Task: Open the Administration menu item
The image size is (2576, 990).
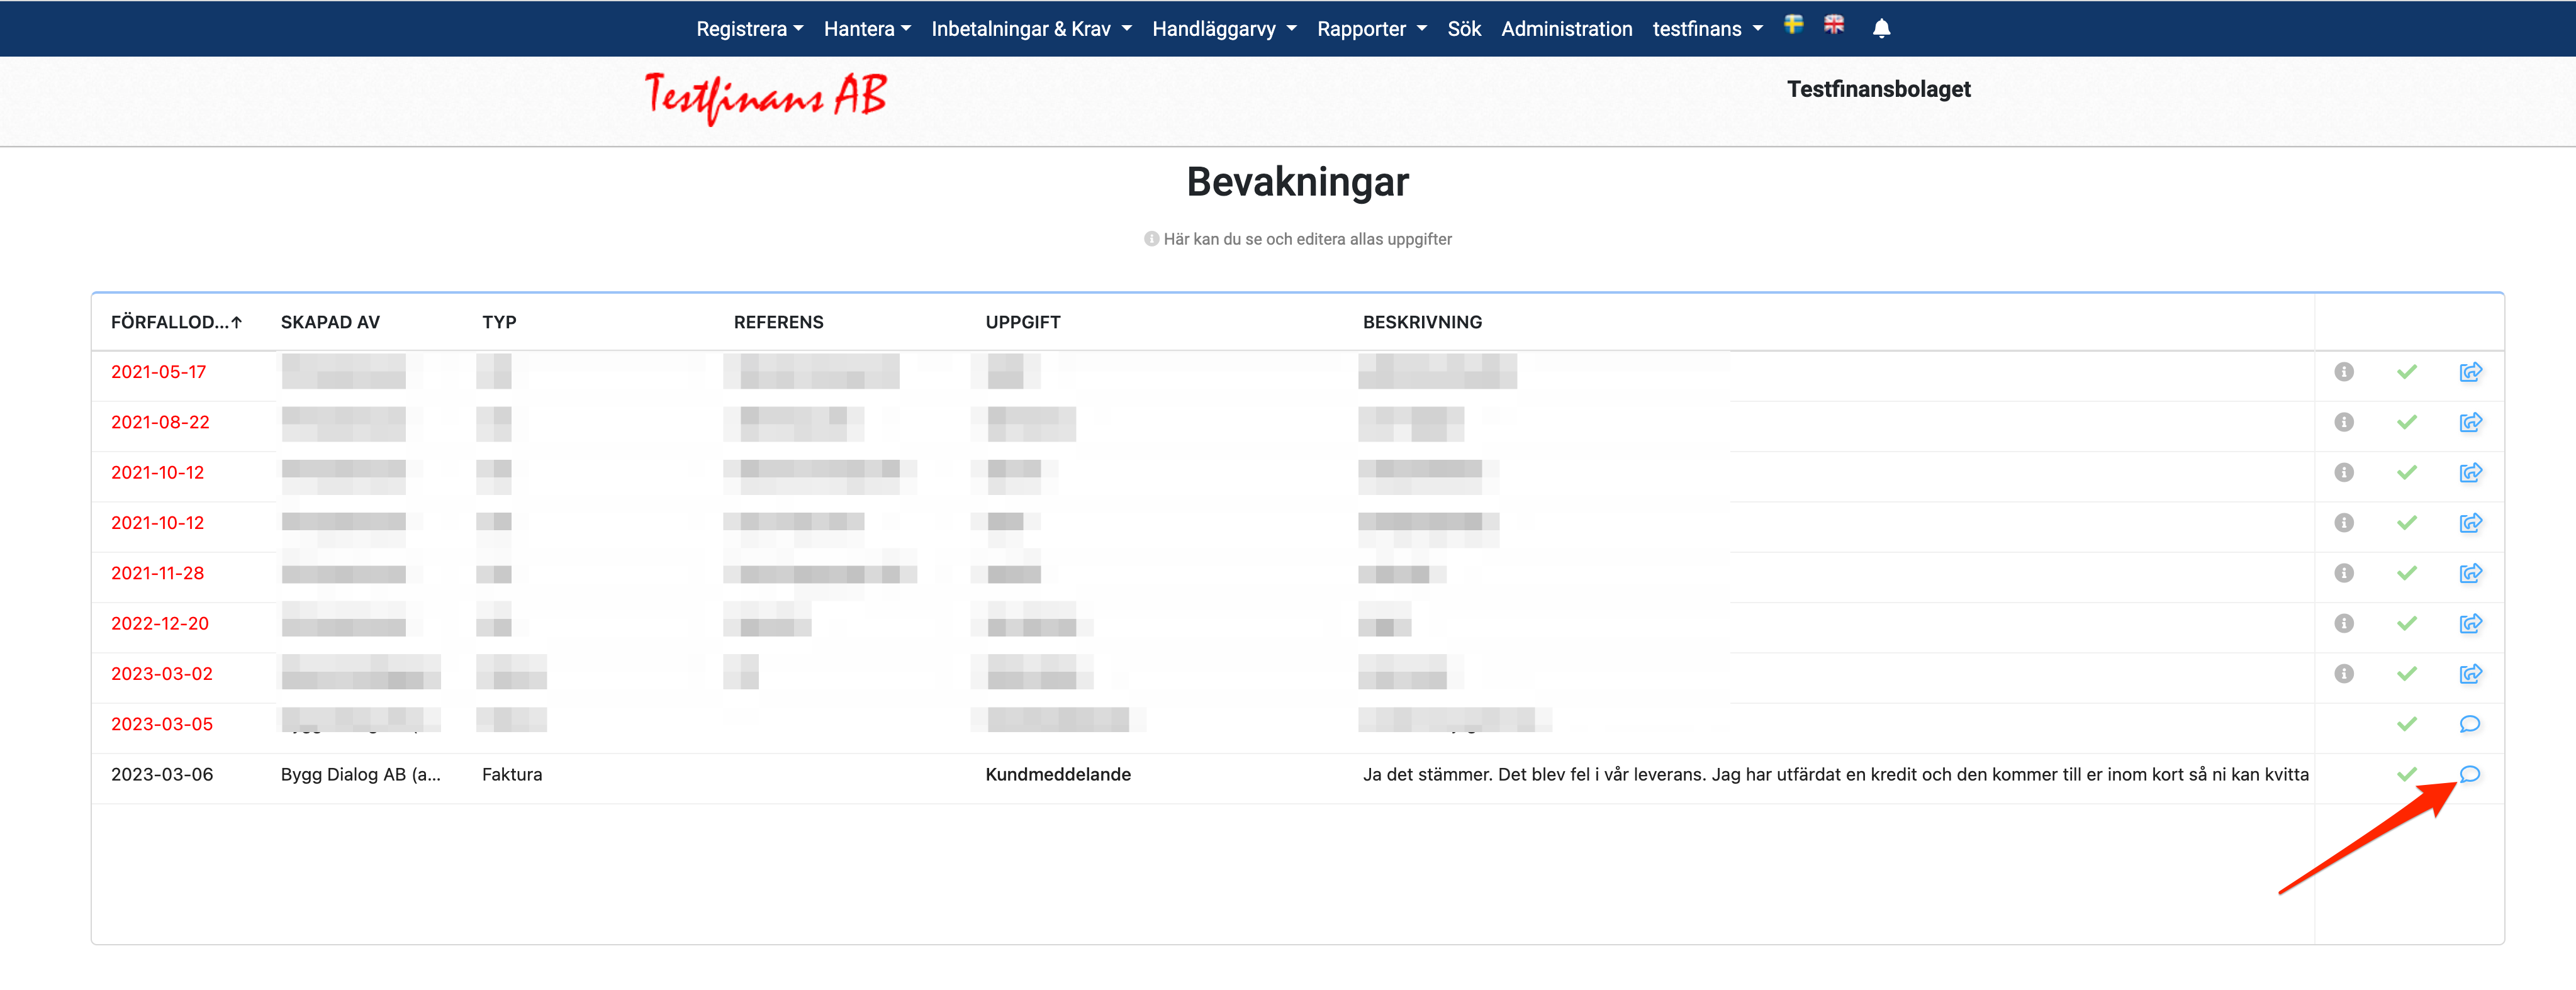Action: (x=1566, y=29)
